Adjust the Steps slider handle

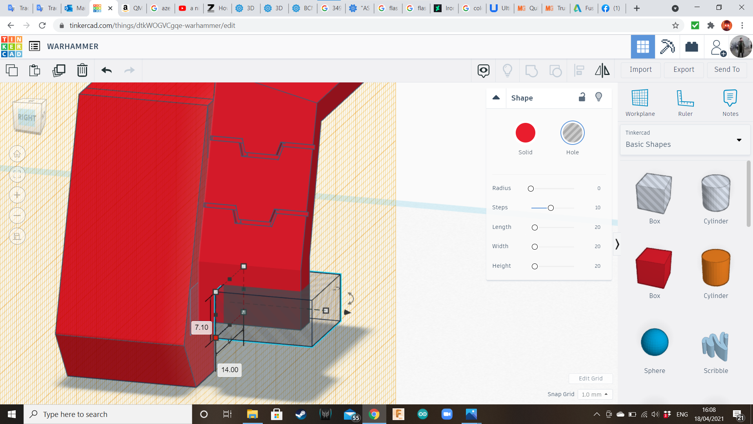[551, 208]
